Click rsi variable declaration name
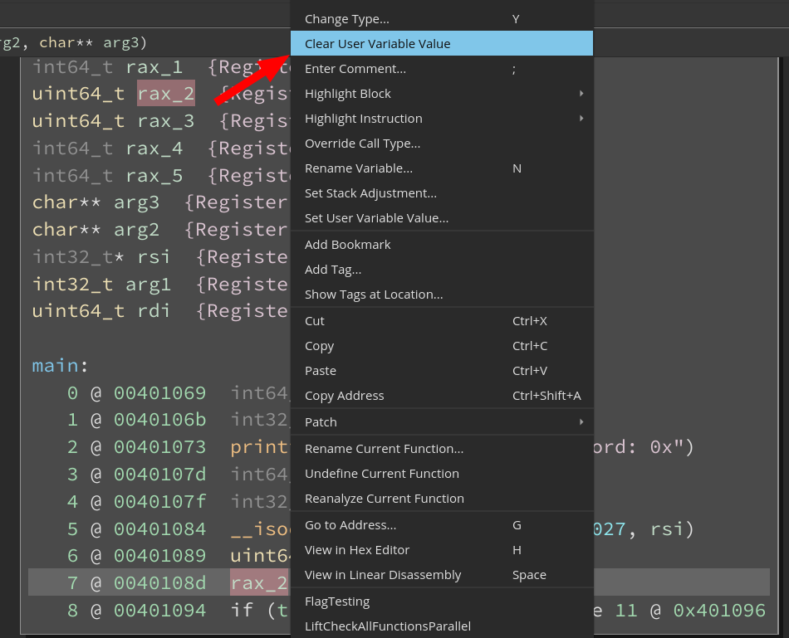 (x=154, y=257)
